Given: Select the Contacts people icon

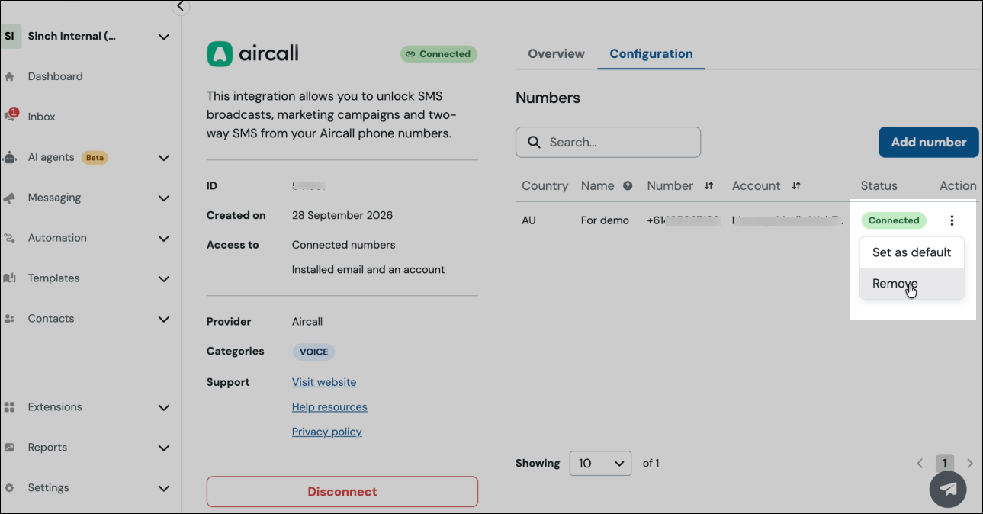Looking at the screenshot, I should (10, 319).
